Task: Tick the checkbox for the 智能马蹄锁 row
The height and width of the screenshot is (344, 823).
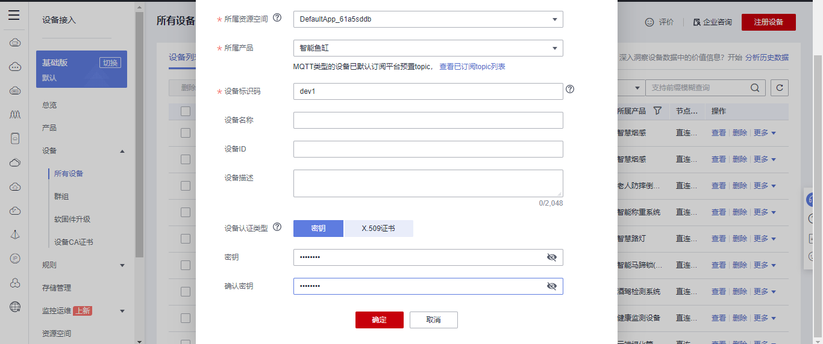Action: [186, 265]
